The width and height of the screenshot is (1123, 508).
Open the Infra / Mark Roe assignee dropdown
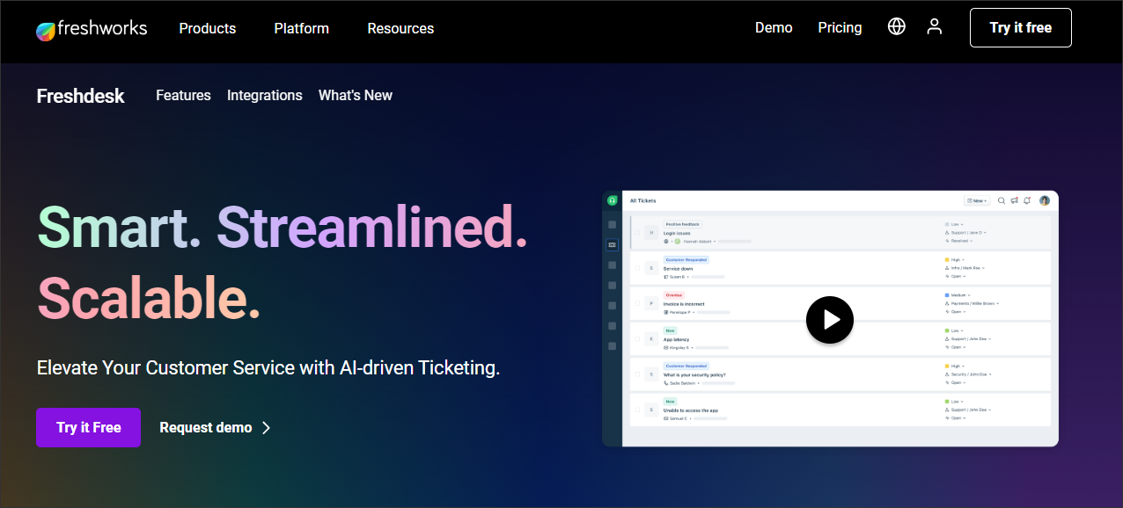click(965, 268)
